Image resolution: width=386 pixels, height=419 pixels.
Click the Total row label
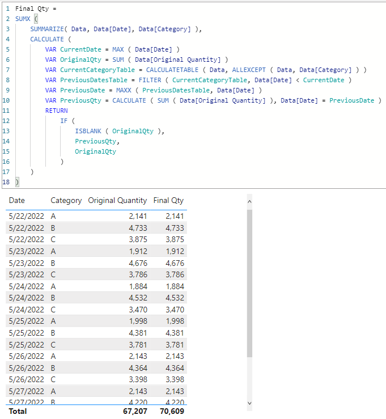point(18,411)
